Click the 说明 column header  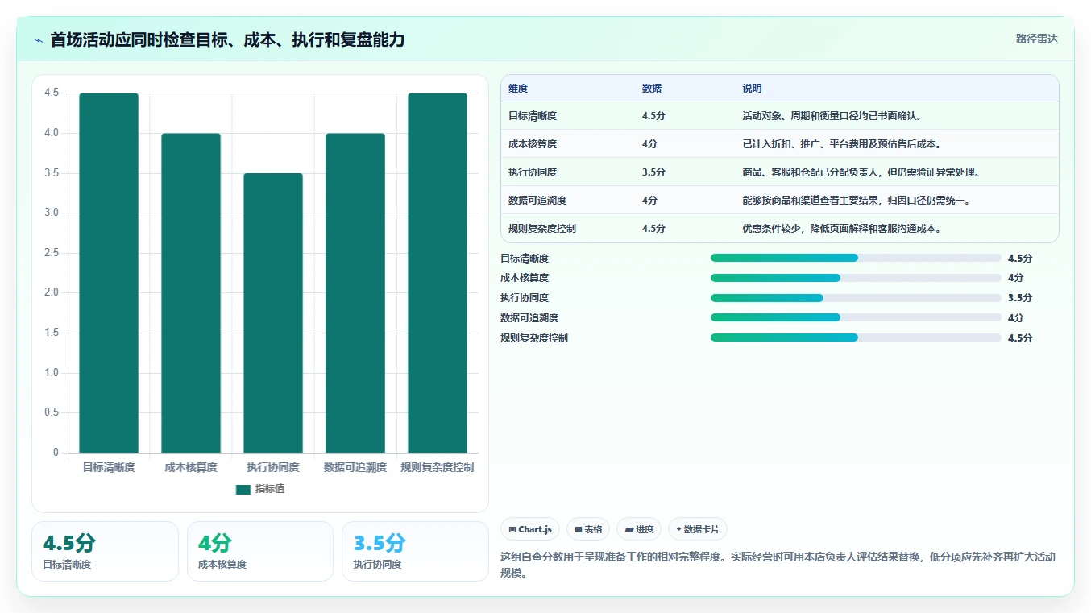click(752, 89)
